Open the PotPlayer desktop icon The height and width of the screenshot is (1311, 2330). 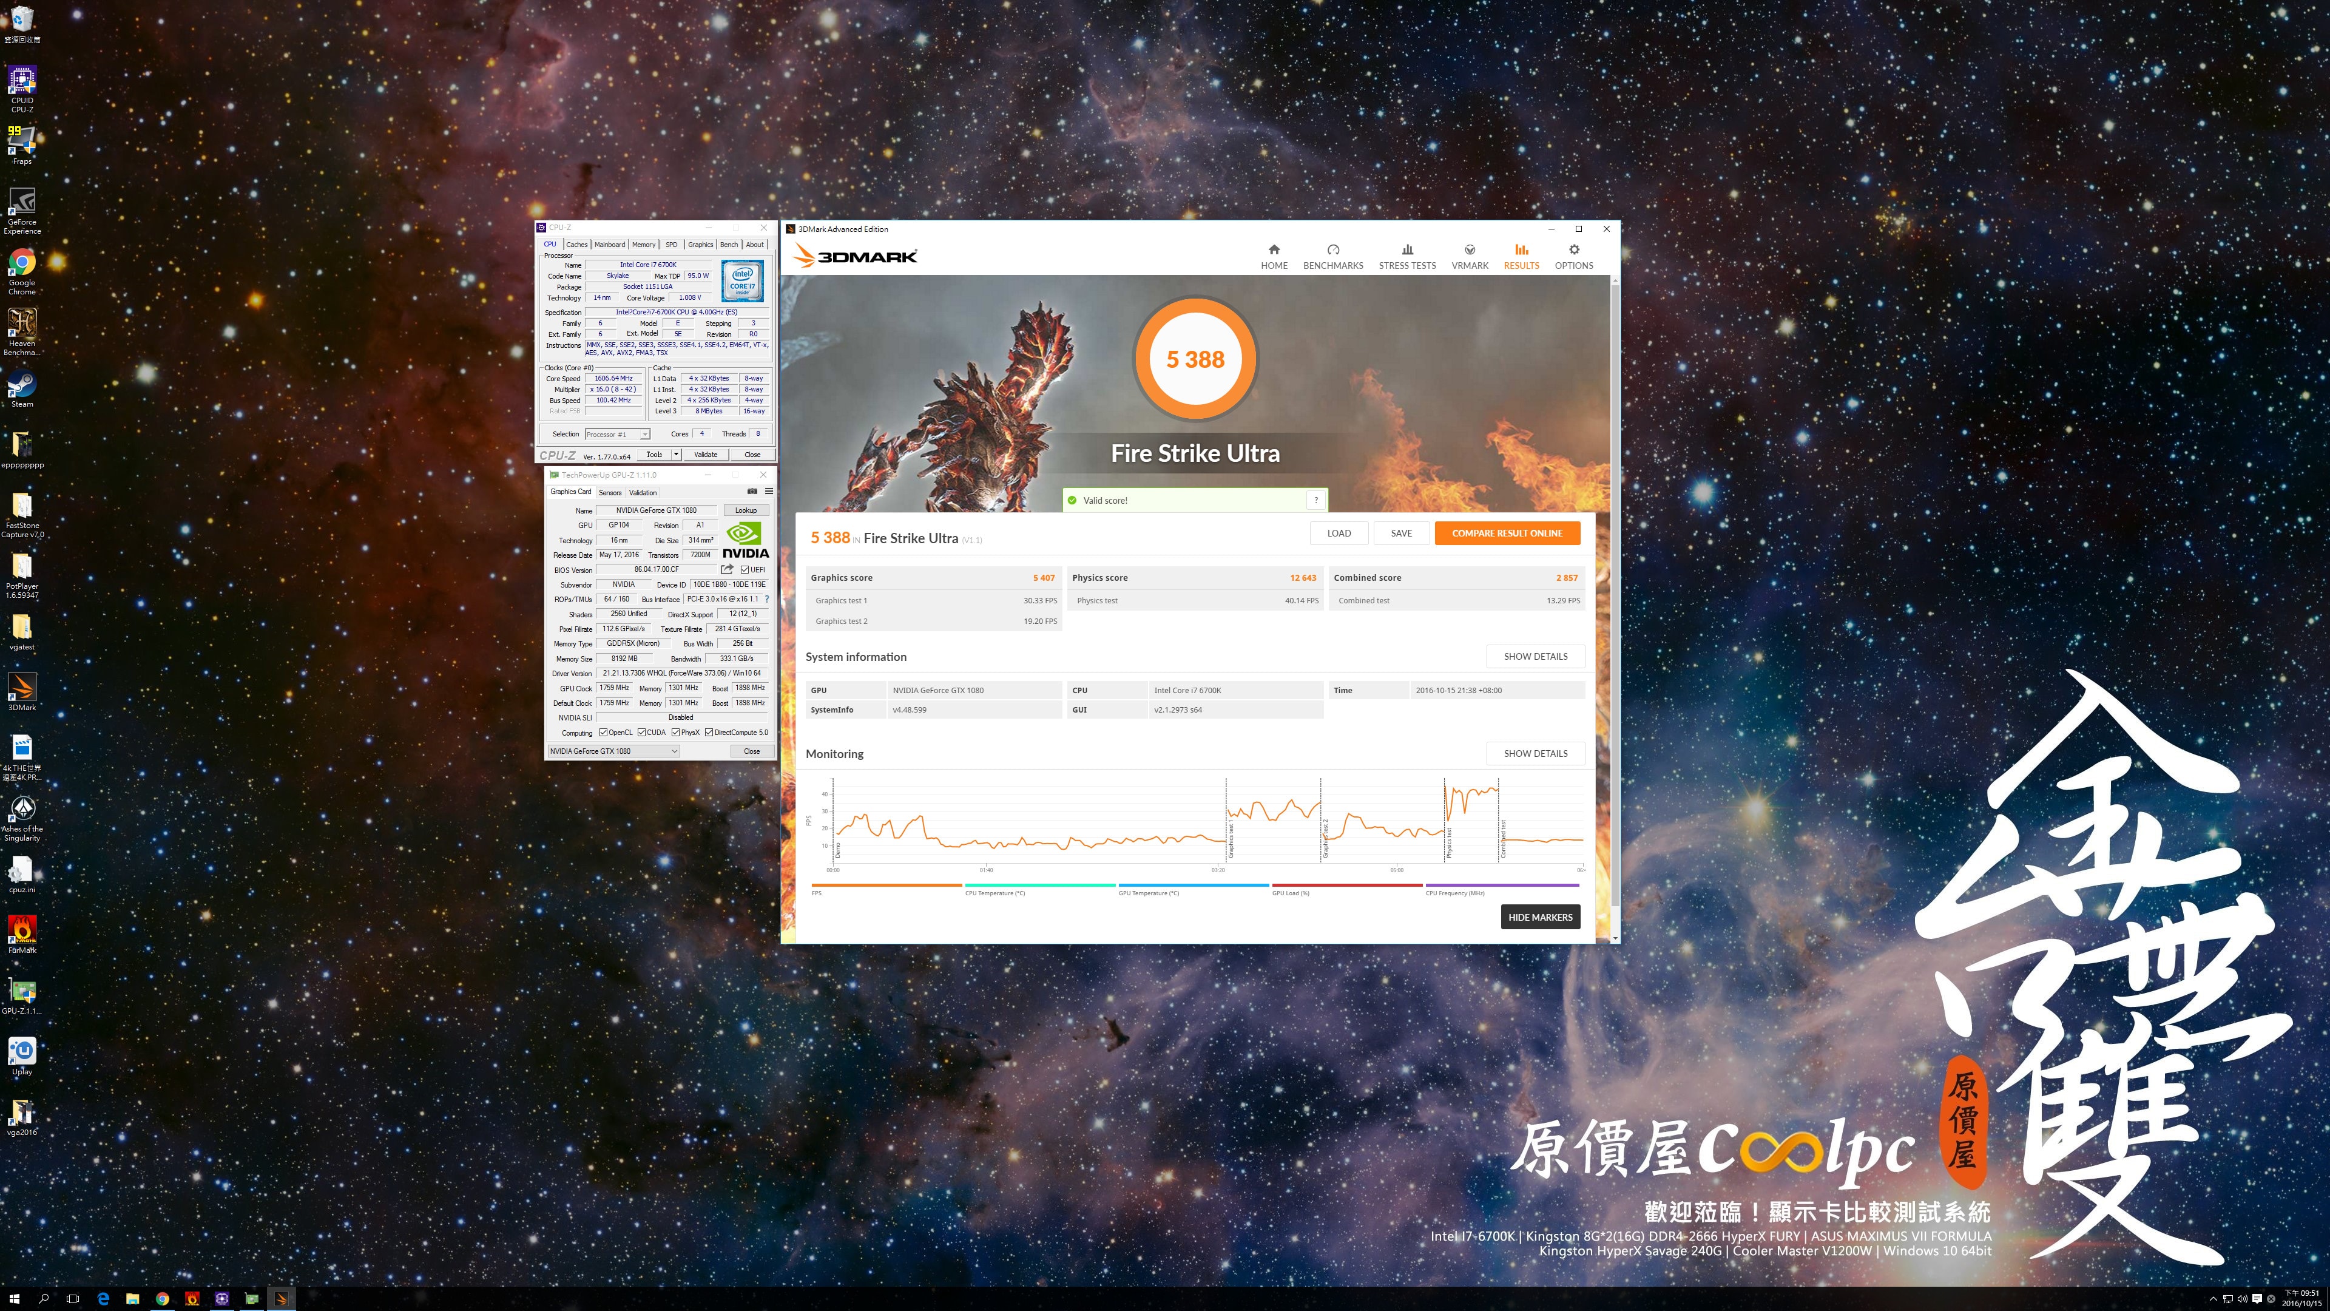[22, 575]
